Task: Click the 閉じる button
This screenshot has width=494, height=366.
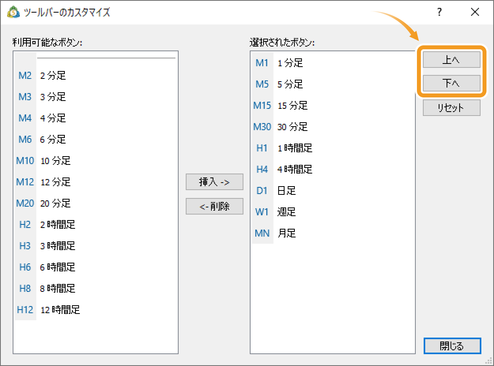Action: (452, 346)
